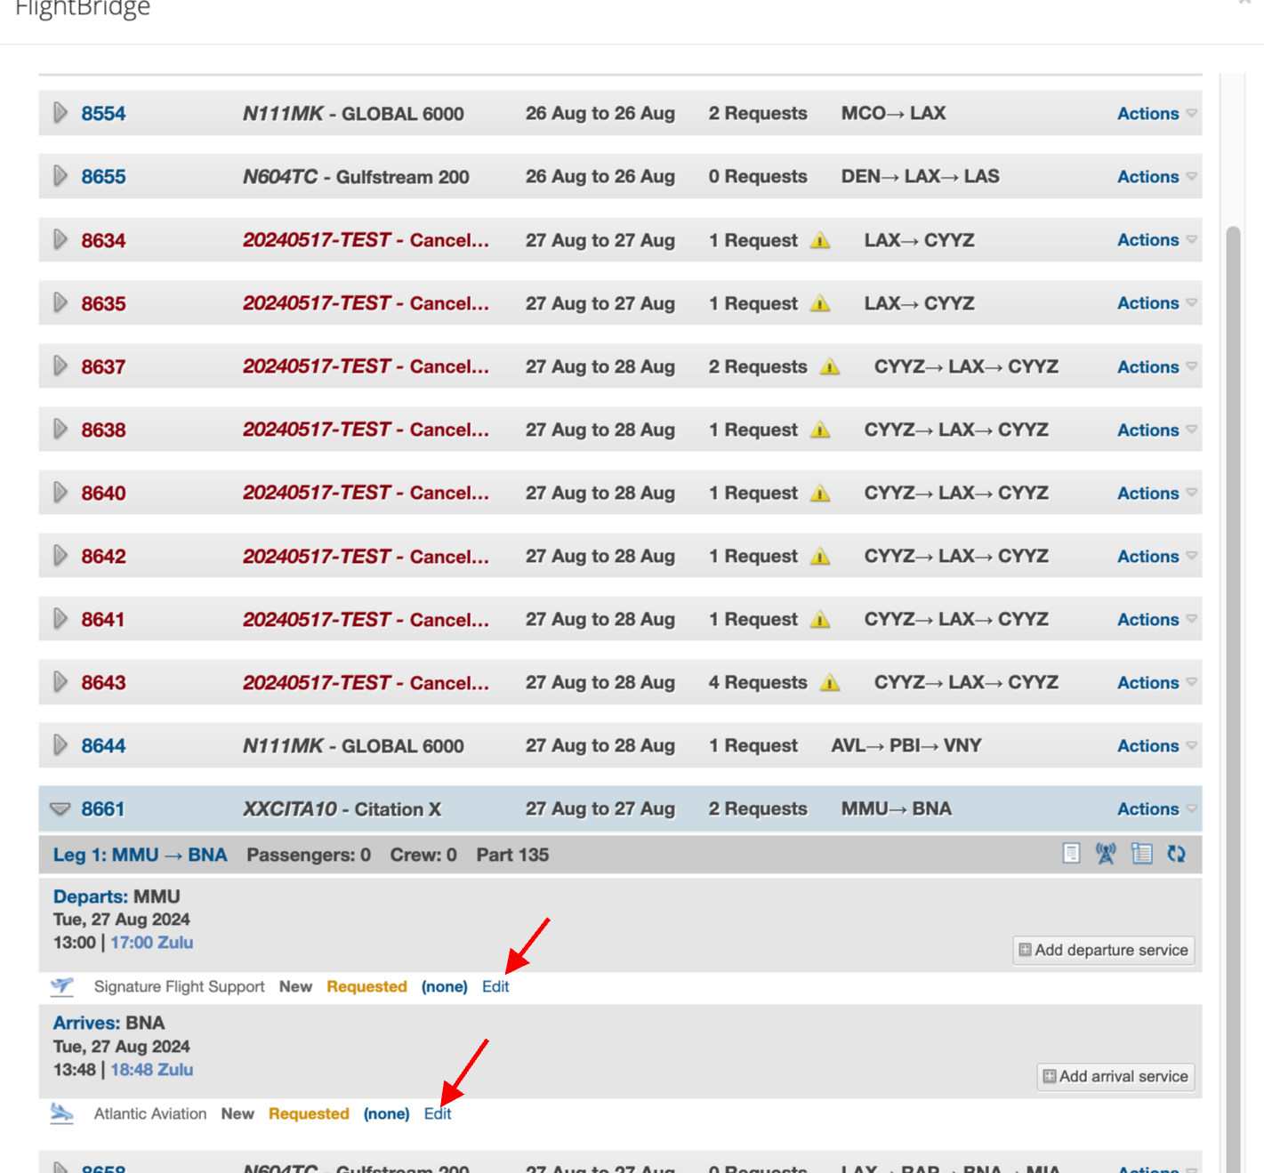Click Add arrival service button

1115,1076
